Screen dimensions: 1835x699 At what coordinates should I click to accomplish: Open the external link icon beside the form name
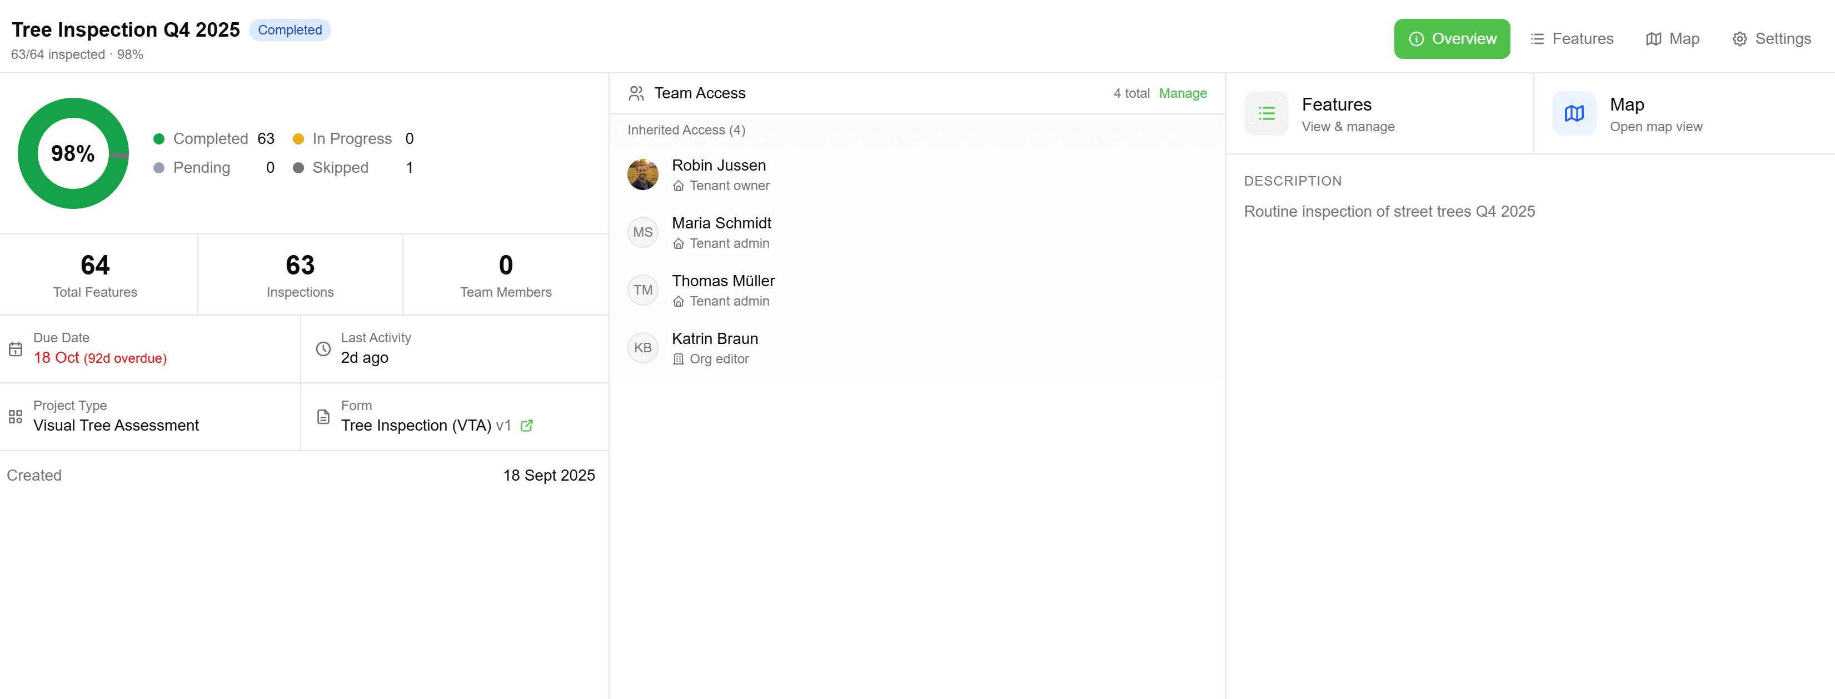pos(526,426)
